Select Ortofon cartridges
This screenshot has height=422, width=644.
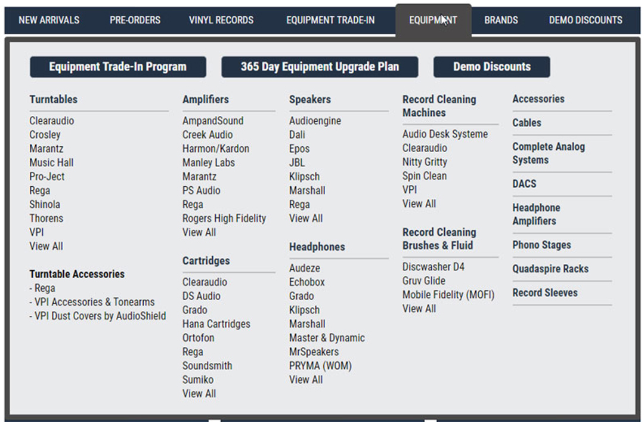[199, 338]
